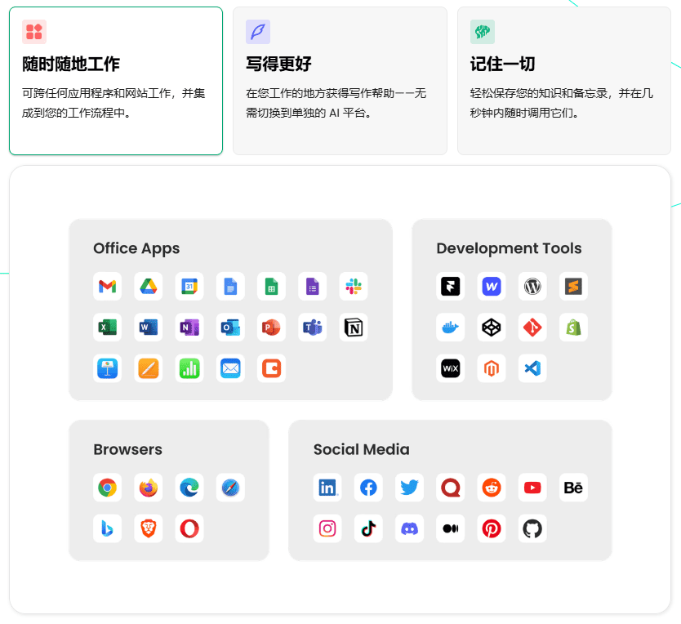Click the CodePen icon
Screen dimensions: 681x624
492,328
